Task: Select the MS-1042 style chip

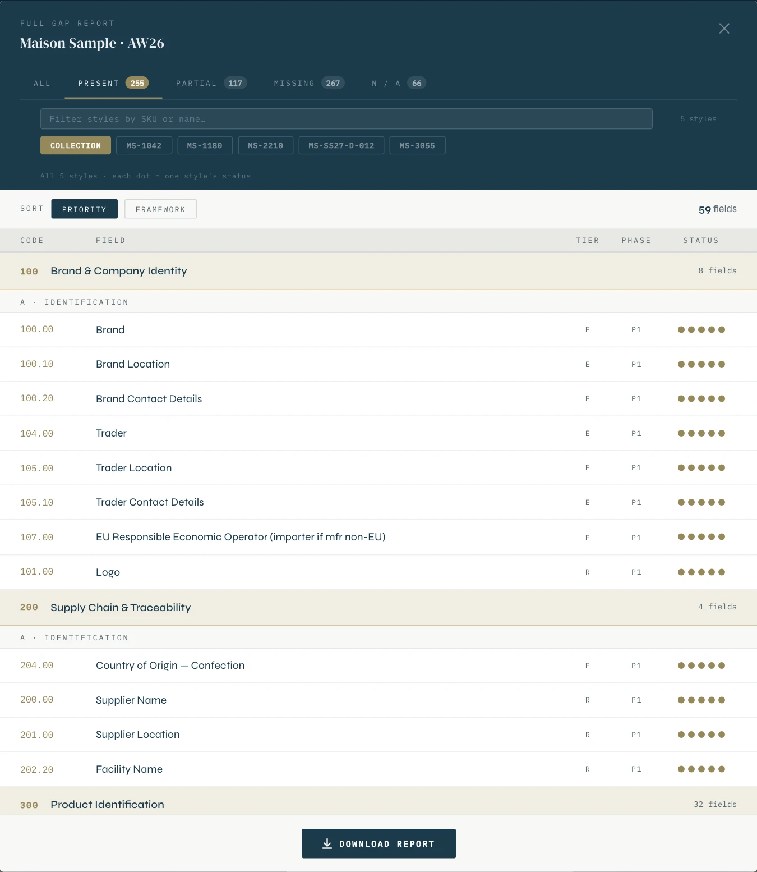Action: 144,145
